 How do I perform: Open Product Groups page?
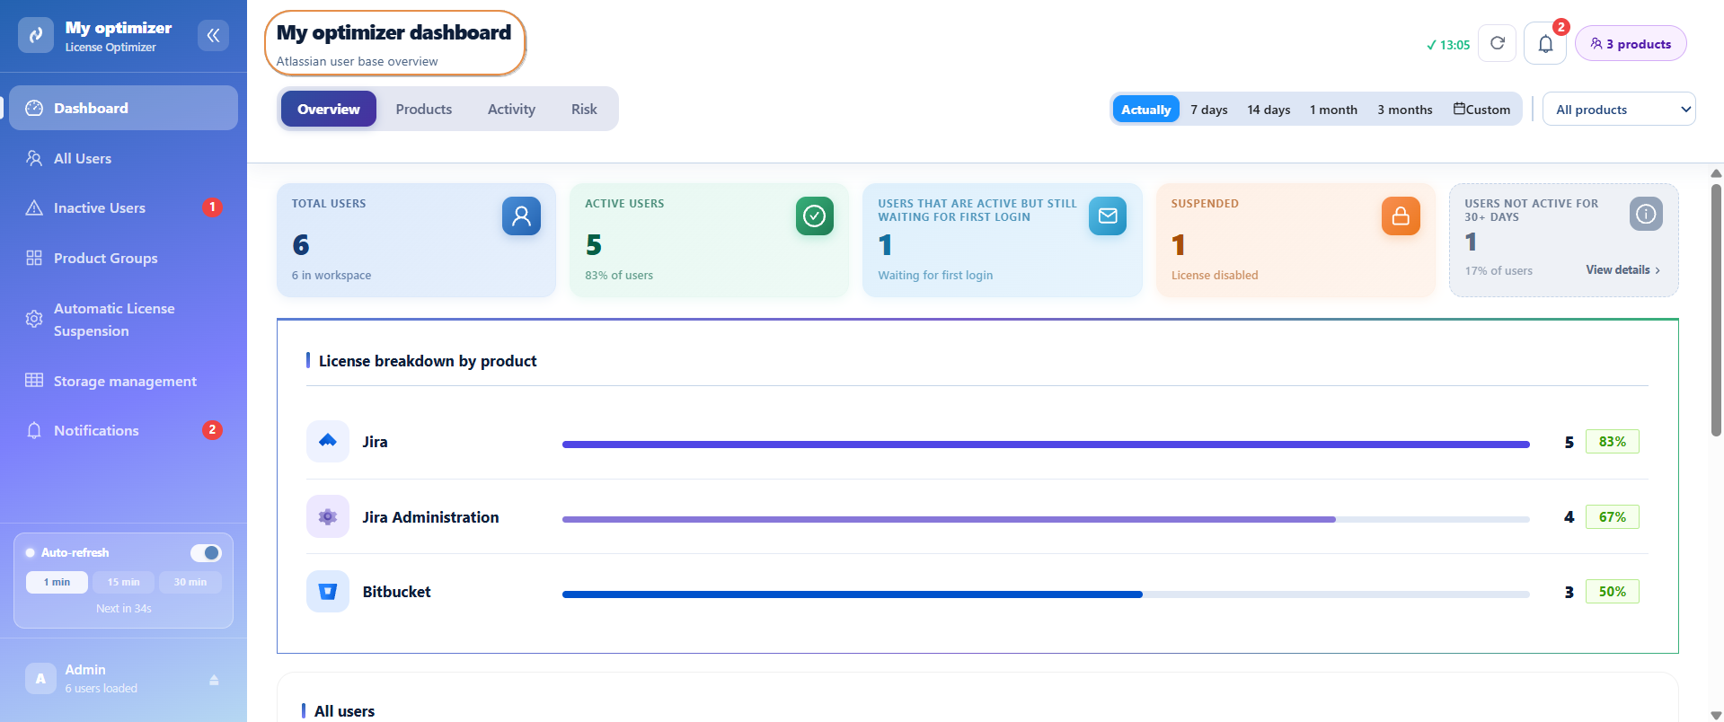[123, 258]
